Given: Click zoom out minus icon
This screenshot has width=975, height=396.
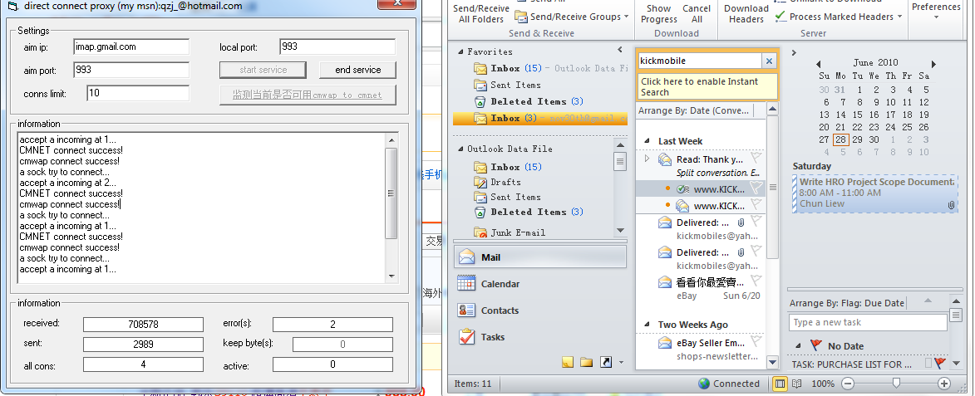Looking at the screenshot, I should pos(848,384).
